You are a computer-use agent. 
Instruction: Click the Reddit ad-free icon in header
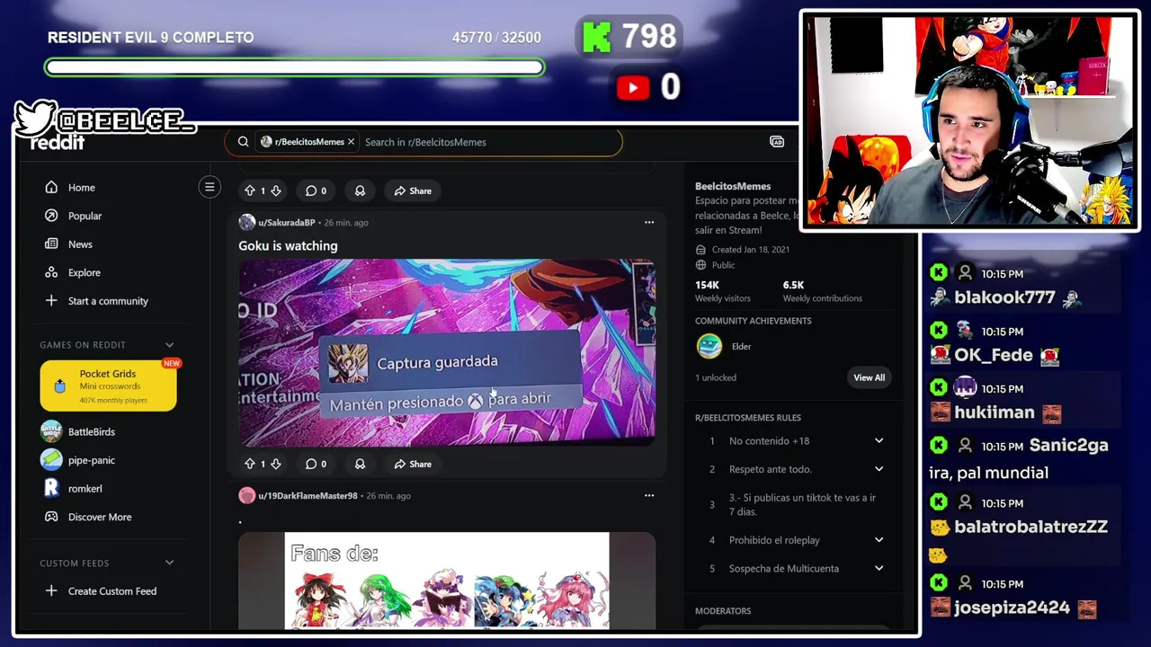(x=777, y=142)
